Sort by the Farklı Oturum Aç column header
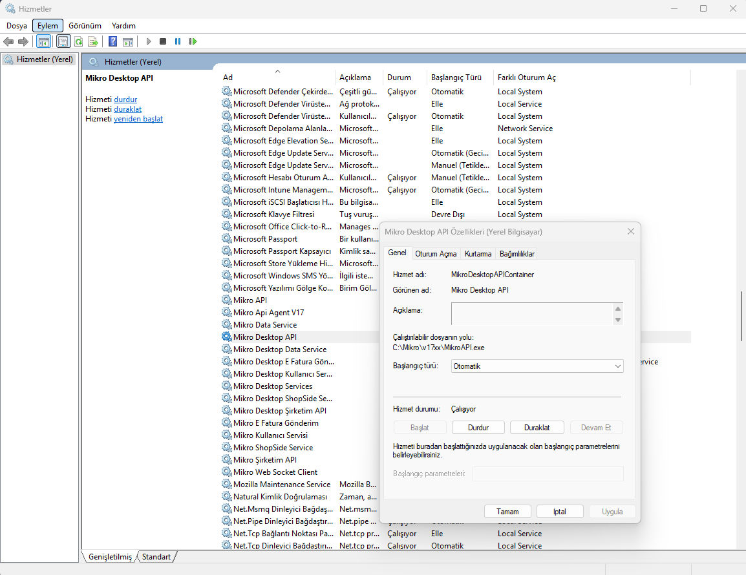 click(x=592, y=78)
